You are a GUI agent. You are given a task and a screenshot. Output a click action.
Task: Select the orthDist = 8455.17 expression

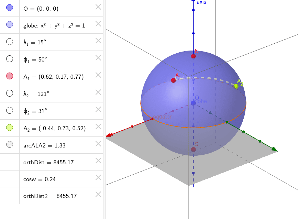click(48, 162)
